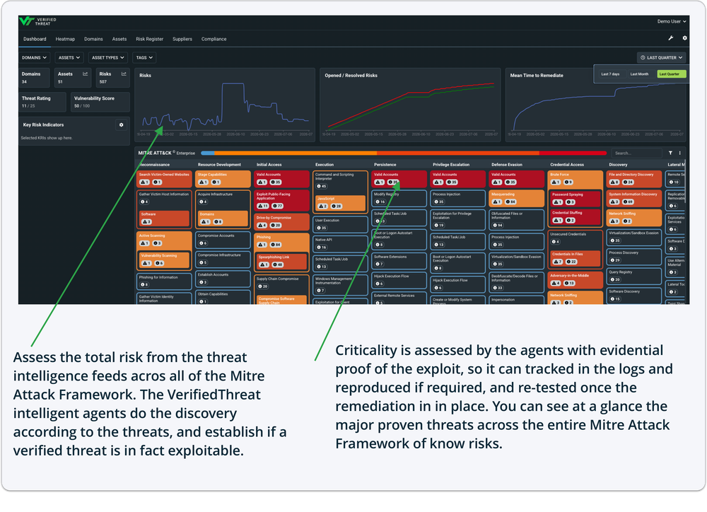
Task: Open the Spearphishing Link technique card
Action: pos(282,261)
